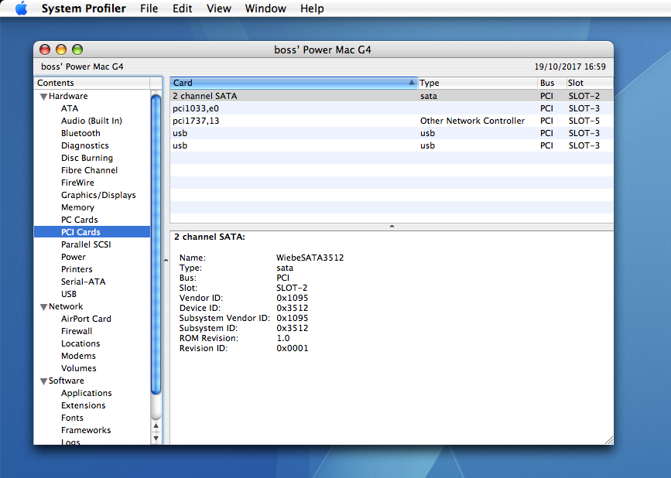This screenshot has height=478, width=671.
Task: Open the Edit menu
Action: pyautogui.click(x=183, y=9)
